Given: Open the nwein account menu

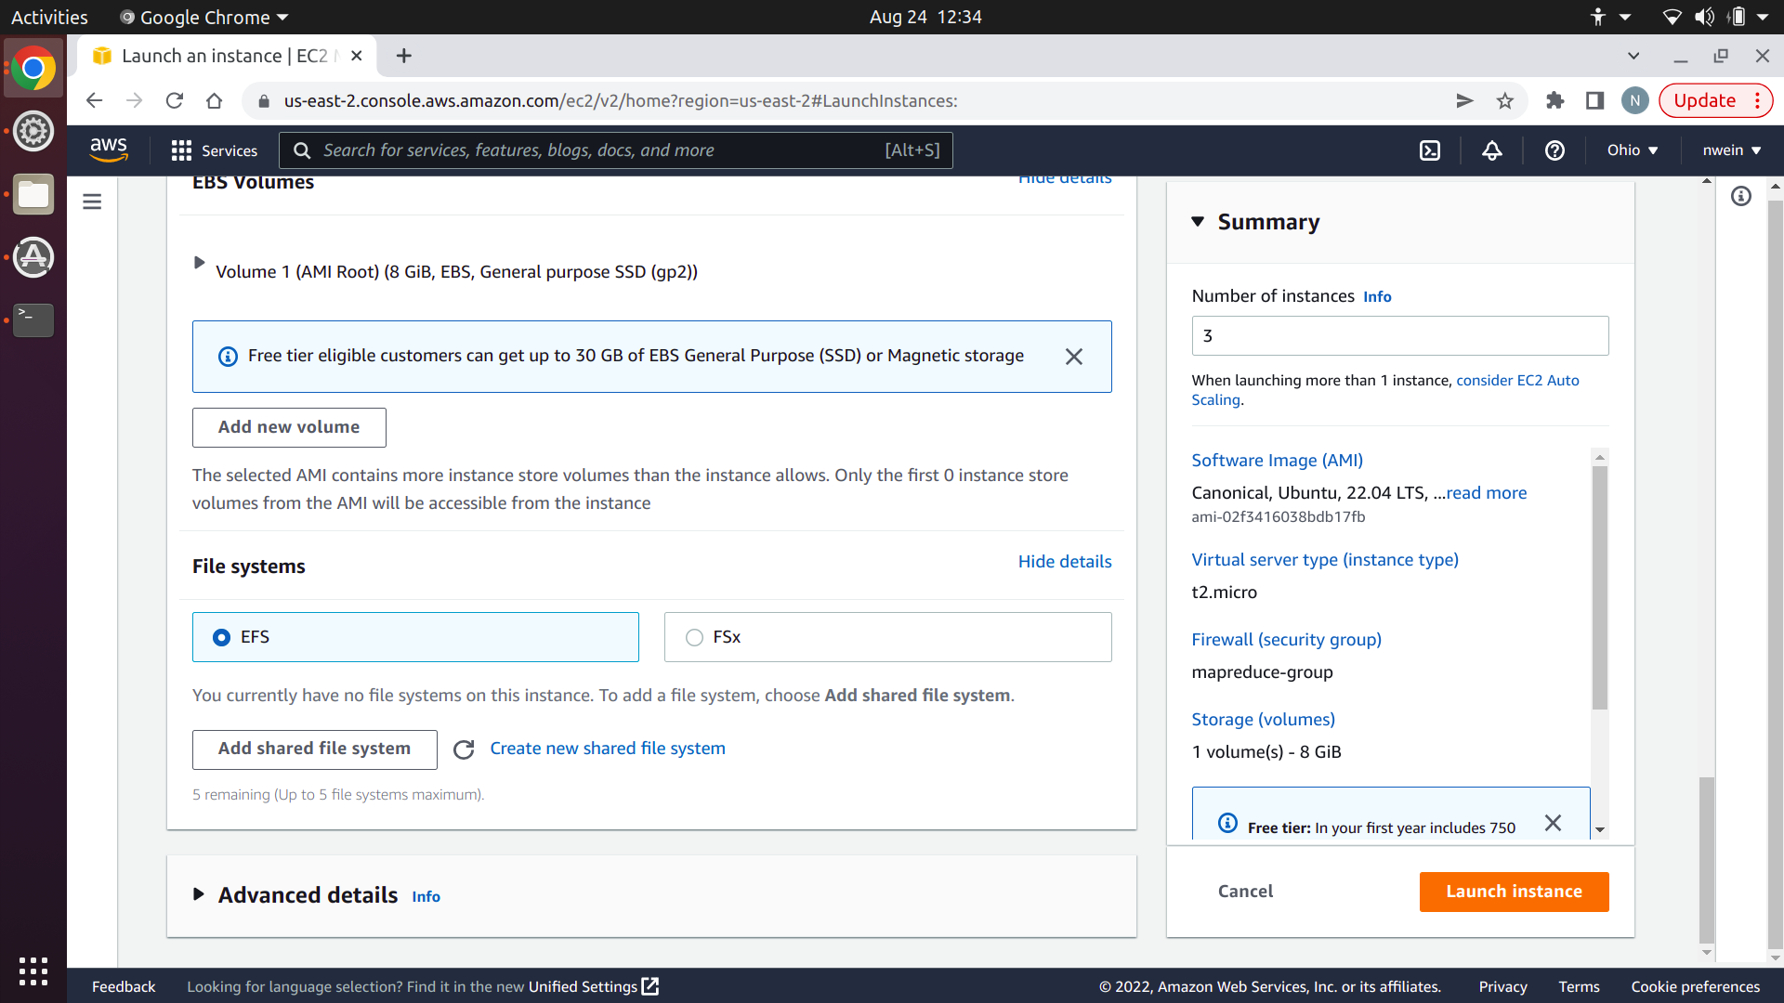Looking at the screenshot, I should (1731, 150).
